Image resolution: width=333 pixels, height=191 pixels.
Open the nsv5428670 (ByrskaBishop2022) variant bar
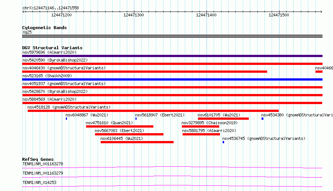pos(172,95)
